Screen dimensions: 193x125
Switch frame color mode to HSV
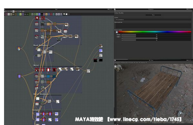(118, 37)
